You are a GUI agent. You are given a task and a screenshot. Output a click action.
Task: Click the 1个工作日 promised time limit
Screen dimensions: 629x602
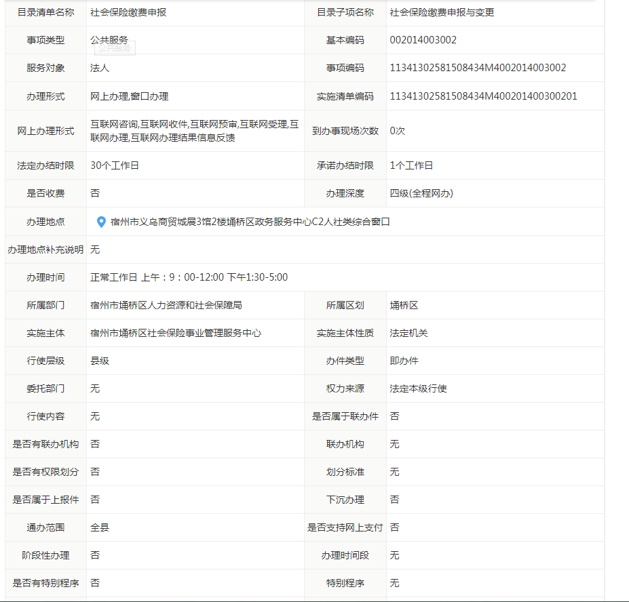click(x=411, y=165)
